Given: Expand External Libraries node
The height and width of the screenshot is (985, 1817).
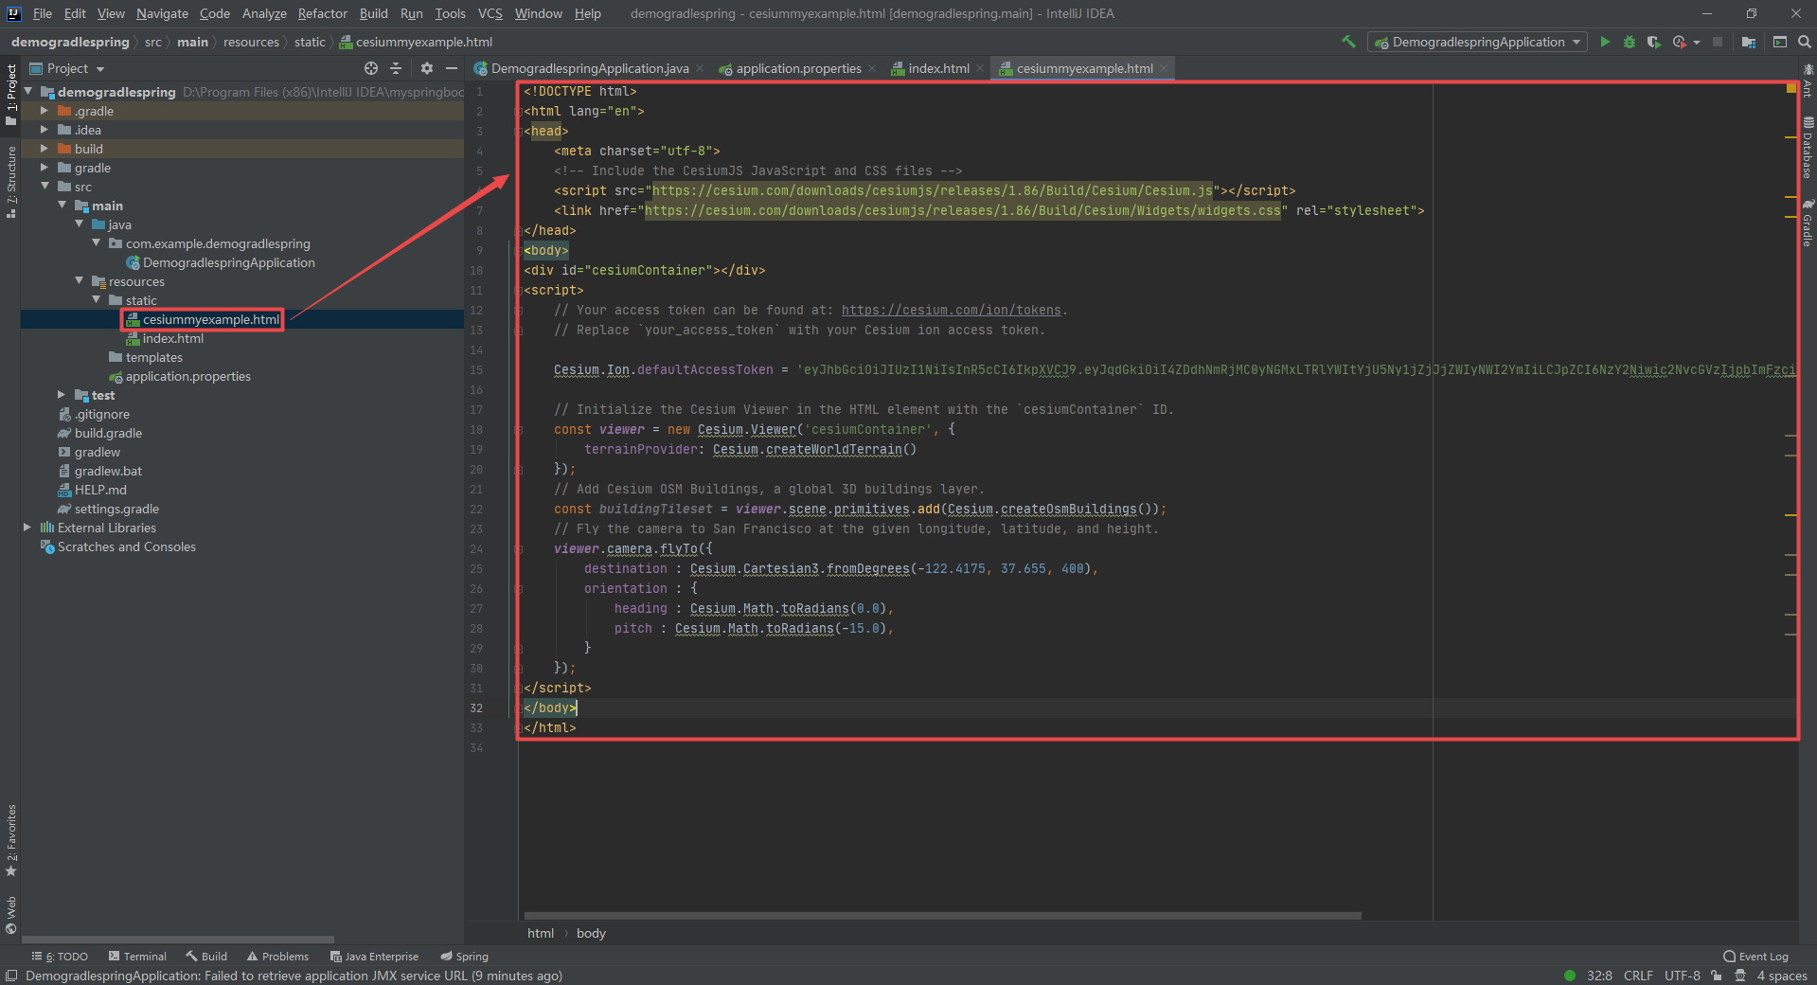Looking at the screenshot, I should [x=27, y=528].
